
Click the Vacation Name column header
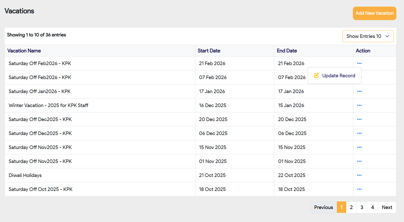(x=24, y=51)
